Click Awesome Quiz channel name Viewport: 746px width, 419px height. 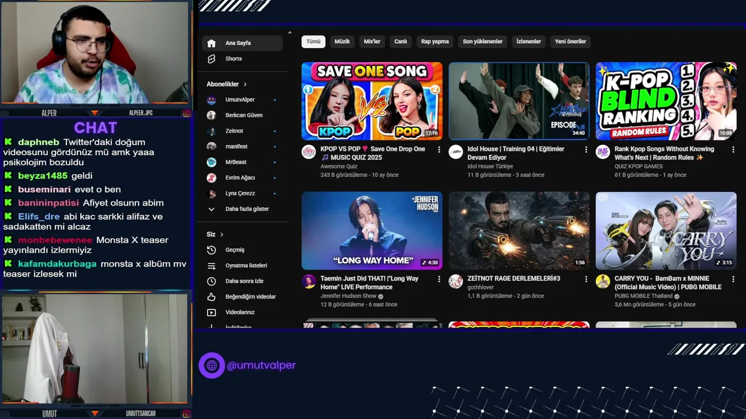339,166
